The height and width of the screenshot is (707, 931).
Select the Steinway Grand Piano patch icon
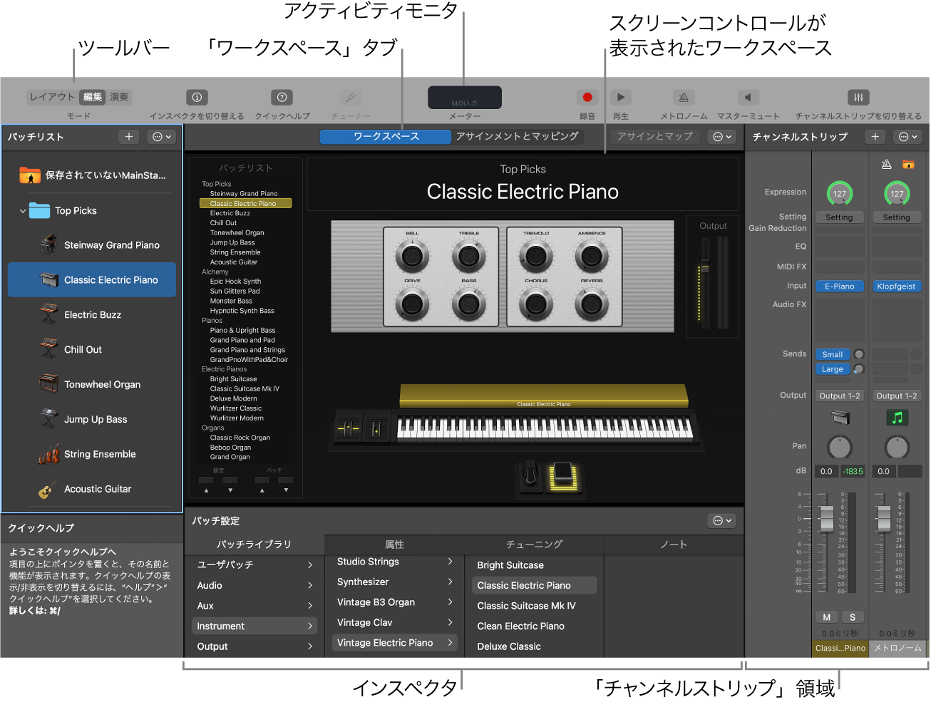pyautogui.click(x=50, y=244)
